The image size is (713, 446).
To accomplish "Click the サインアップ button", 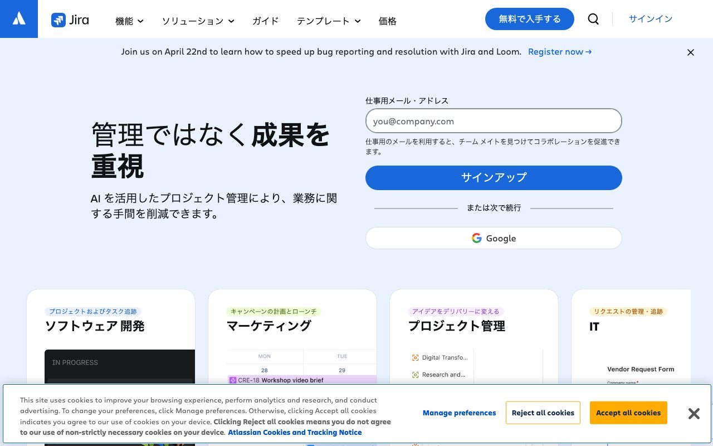I will click(x=494, y=177).
